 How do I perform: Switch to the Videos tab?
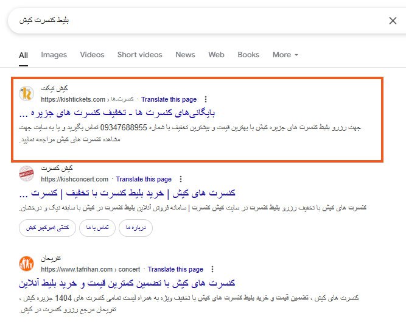coord(92,55)
